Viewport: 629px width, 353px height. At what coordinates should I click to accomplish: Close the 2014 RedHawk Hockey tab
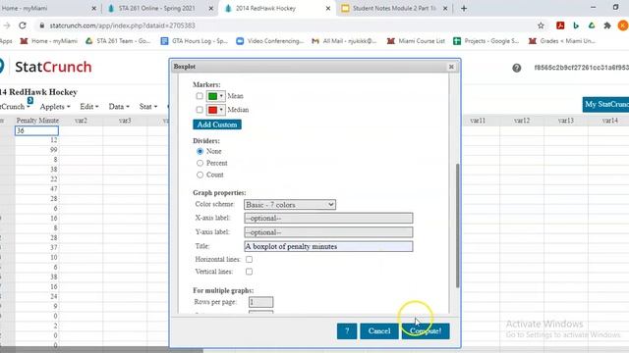click(327, 8)
